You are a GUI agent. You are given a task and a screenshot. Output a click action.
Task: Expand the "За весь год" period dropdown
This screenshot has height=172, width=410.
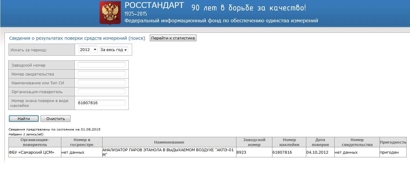click(114, 49)
